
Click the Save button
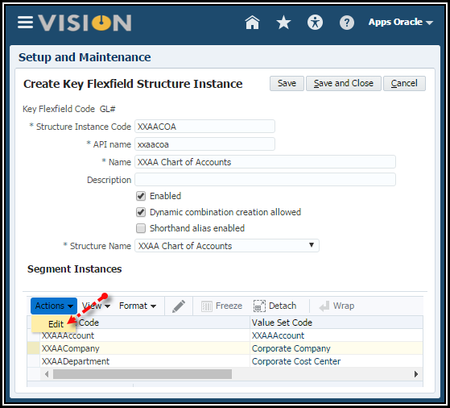click(x=287, y=83)
